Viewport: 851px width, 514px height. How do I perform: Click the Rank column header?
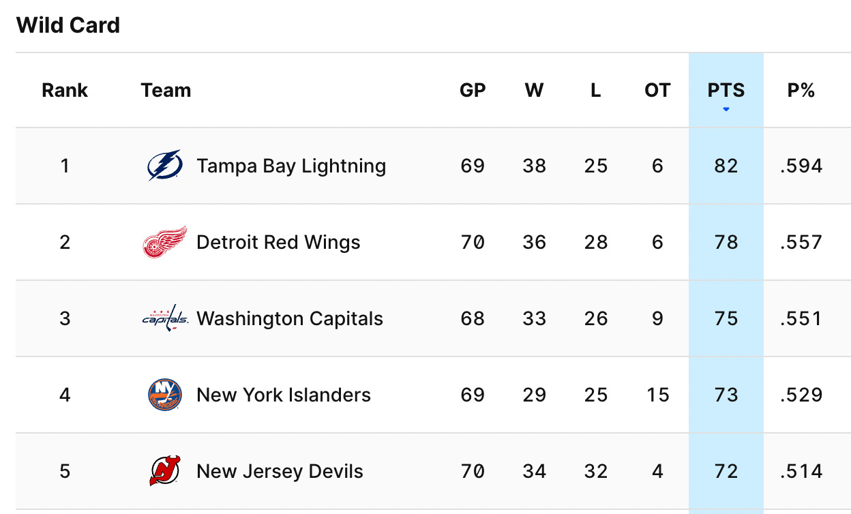[65, 90]
